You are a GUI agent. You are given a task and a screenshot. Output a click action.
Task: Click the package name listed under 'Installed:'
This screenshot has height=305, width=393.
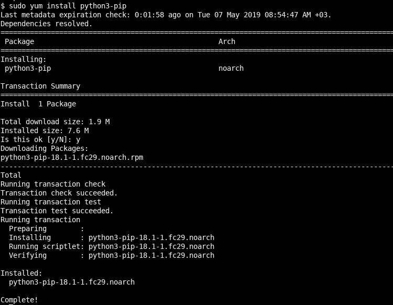point(72,282)
